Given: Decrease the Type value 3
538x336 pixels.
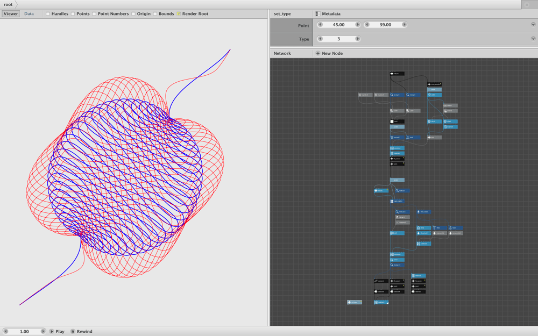Looking at the screenshot, I should pos(320,39).
